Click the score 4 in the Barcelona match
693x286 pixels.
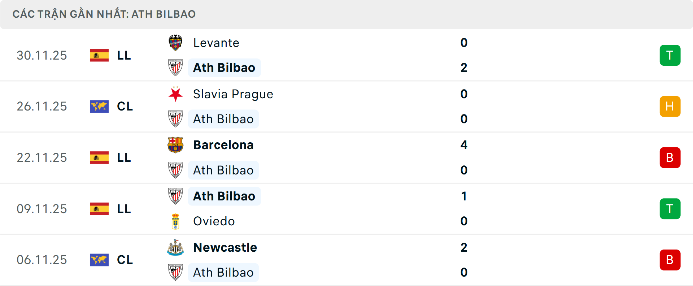pyautogui.click(x=465, y=145)
